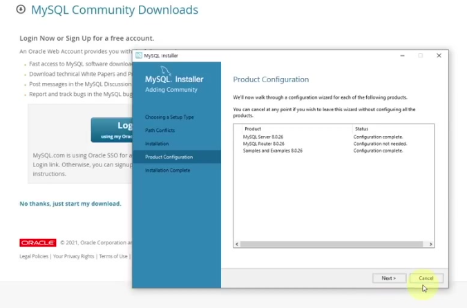This screenshot has width=467, height=308.
Task: Select the Installation step in sidebar
Action: [x=157, y=144]
